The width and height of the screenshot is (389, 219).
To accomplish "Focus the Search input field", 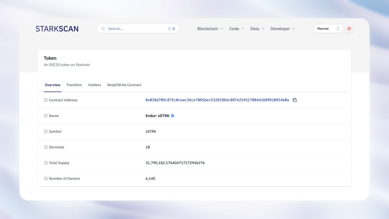I will [x=138, y=29].
